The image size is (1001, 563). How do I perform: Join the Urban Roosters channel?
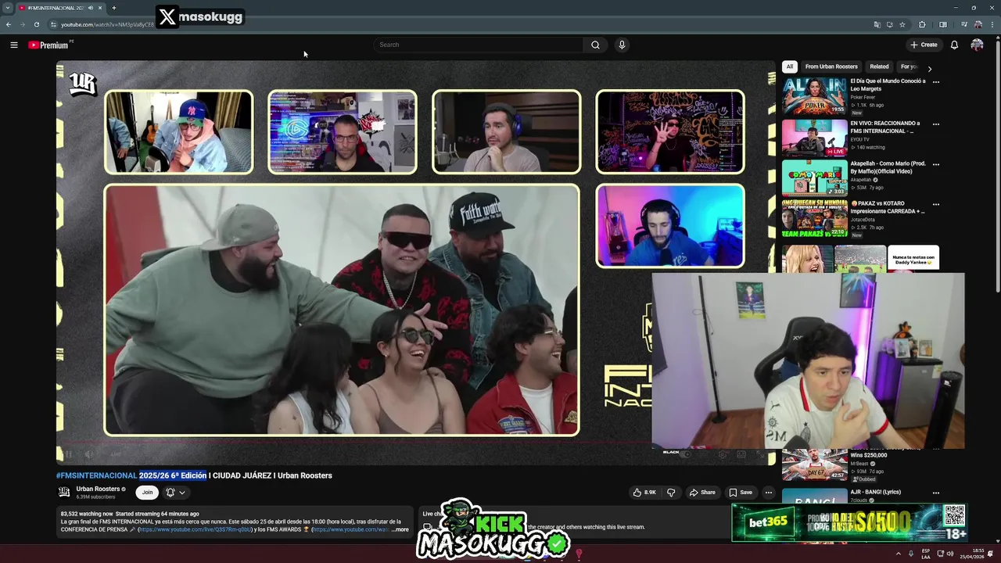point(147,493)
